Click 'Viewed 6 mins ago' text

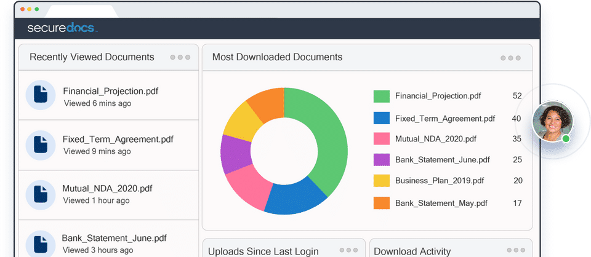click(x=98, y=103)
